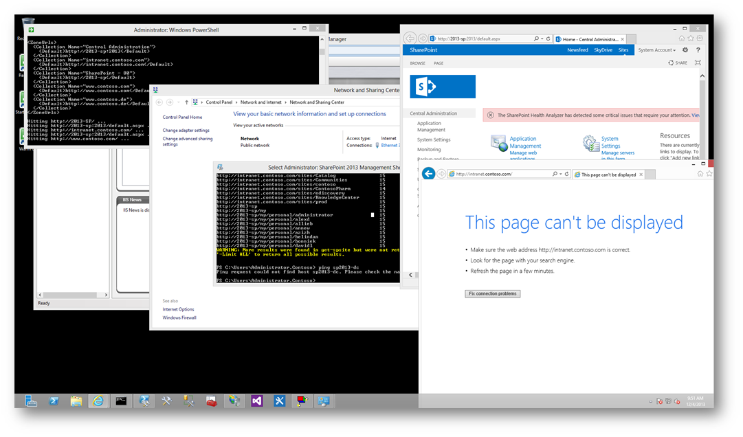This screenshot has height=437, width=743.
Task: Expand the System Account menu
Action: point(657,49)
